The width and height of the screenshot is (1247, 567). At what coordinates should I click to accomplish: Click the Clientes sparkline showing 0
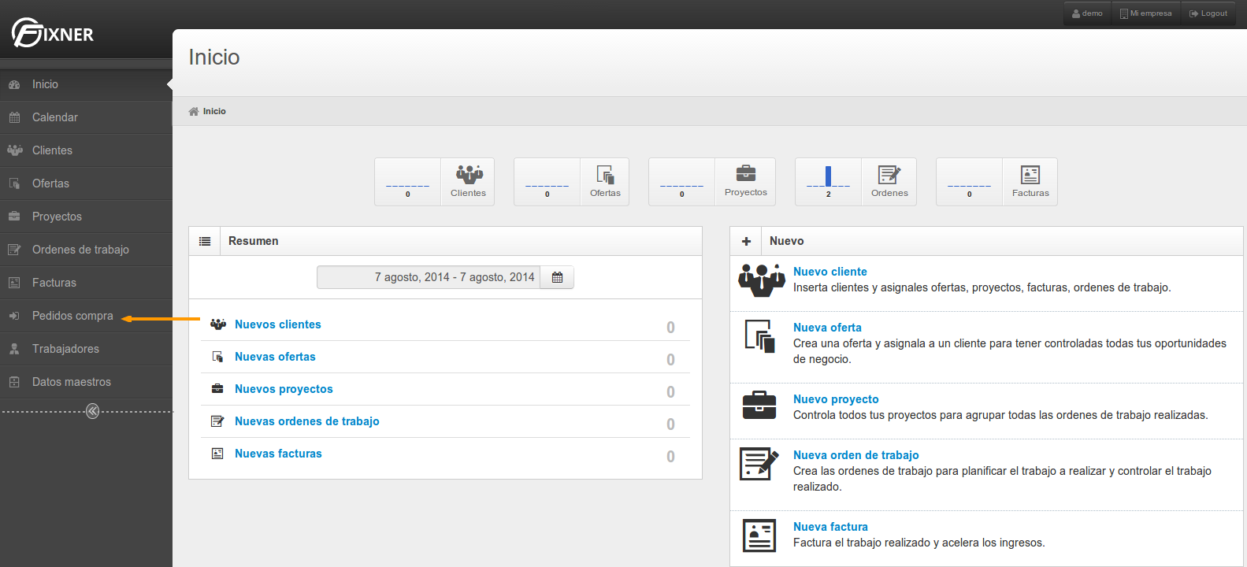pyautogui.click(x=407, y=182)
